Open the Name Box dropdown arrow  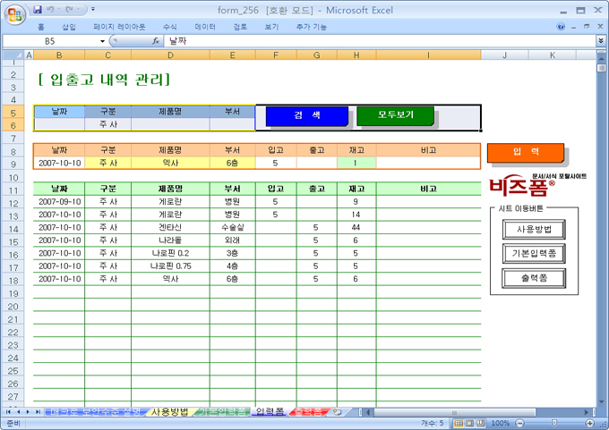click(102, 41)
